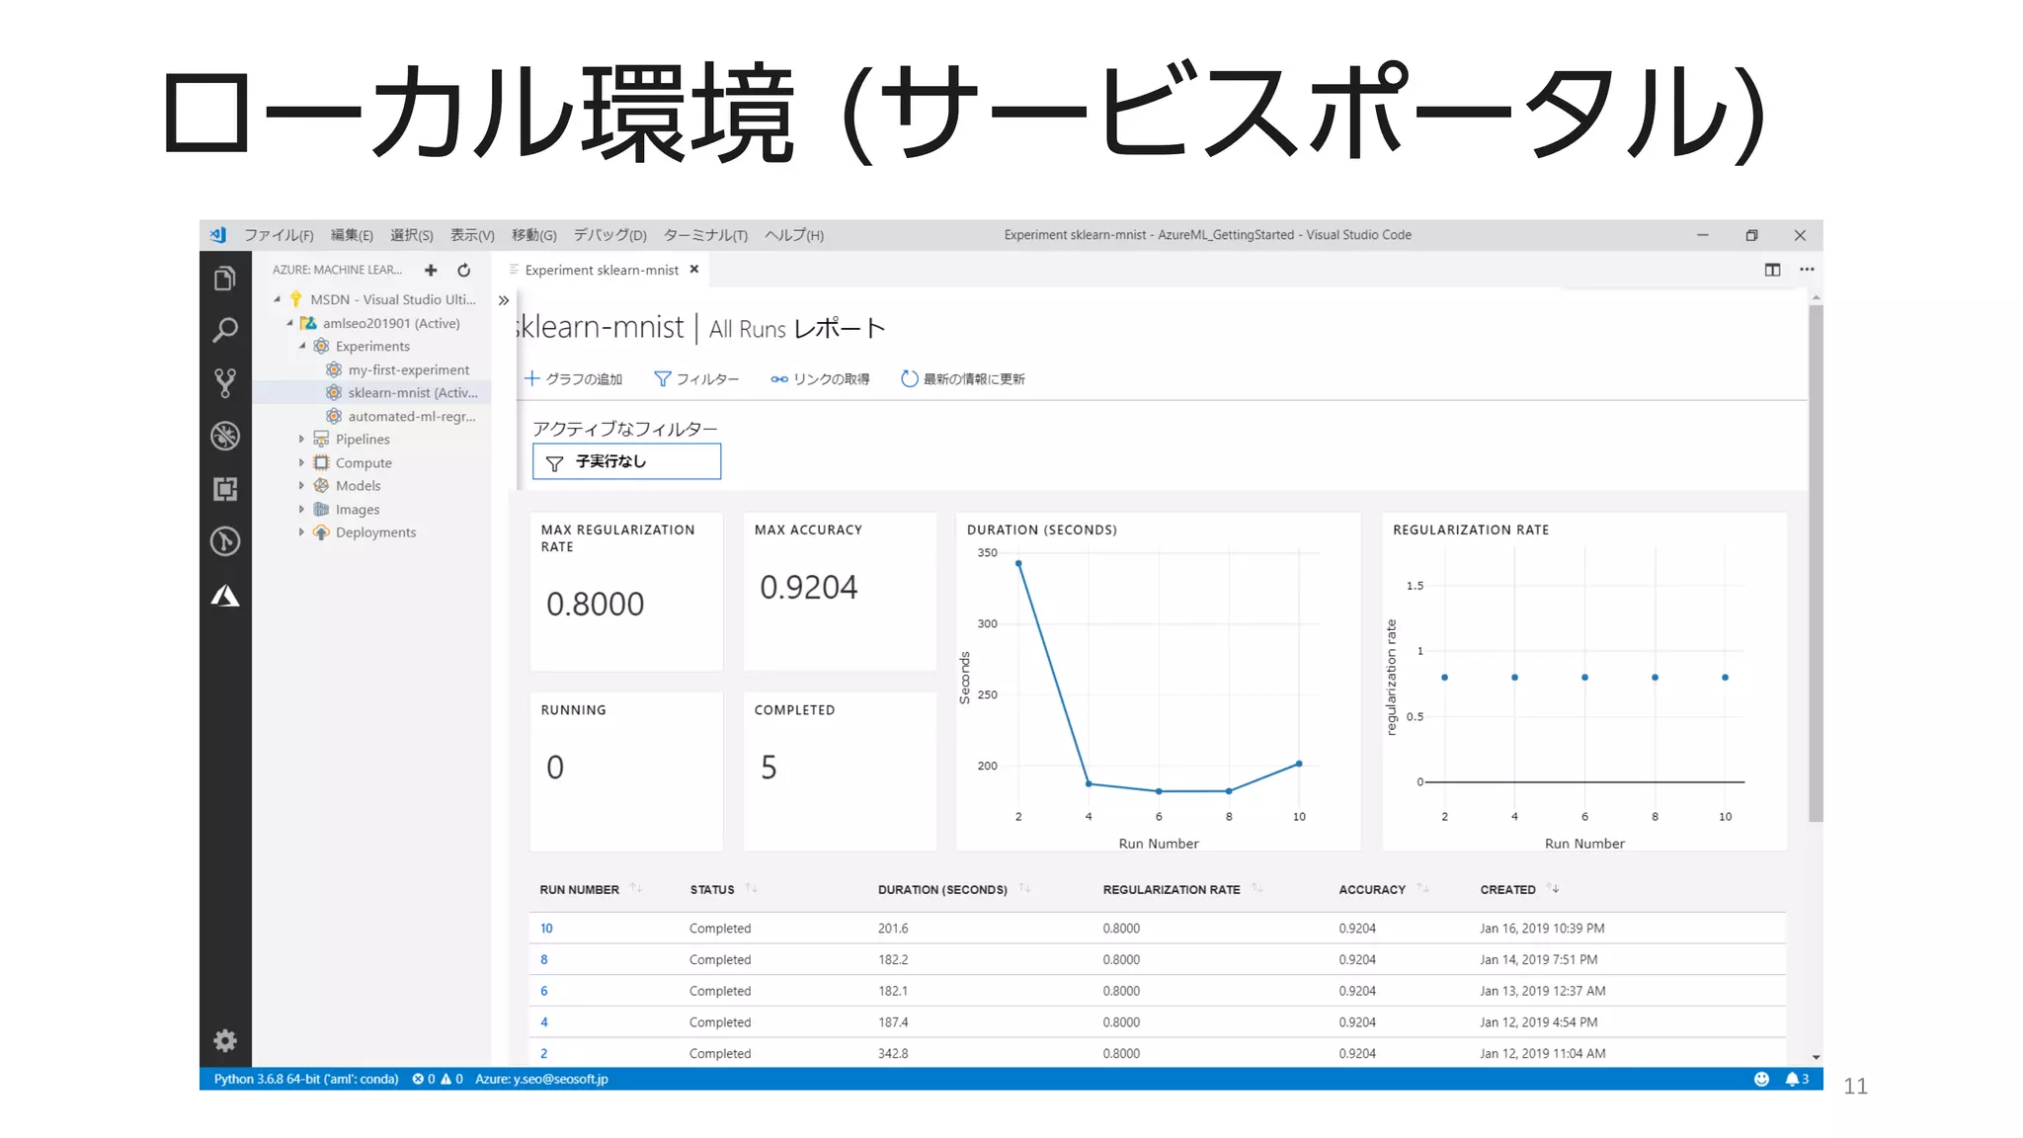This screenshot has height=1138, width=2023.
Task: Open the Manage gear icon
Action: click(x=225, y=1040)
